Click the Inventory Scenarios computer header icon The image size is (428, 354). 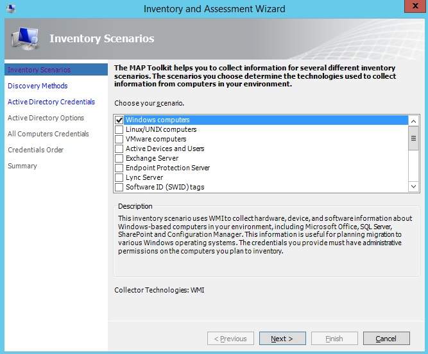tap(24, 39)
